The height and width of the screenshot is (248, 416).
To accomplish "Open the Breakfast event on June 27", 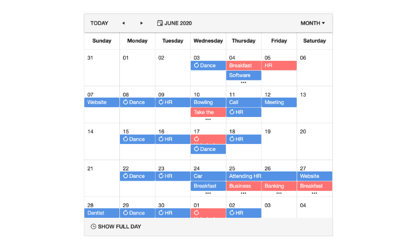I will point(314,186).
